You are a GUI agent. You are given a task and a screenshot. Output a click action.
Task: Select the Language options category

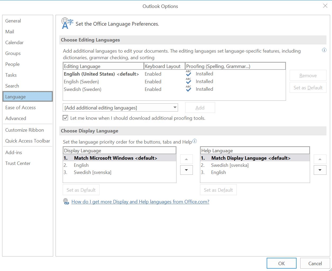(x=28, y=97)
